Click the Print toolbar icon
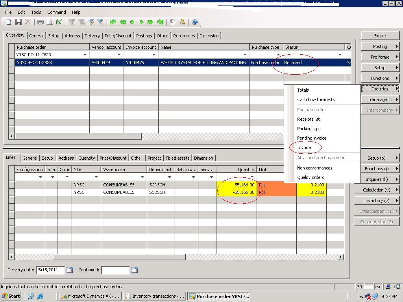The width and height of the screenshot is (403, 302). coord(40,22)
